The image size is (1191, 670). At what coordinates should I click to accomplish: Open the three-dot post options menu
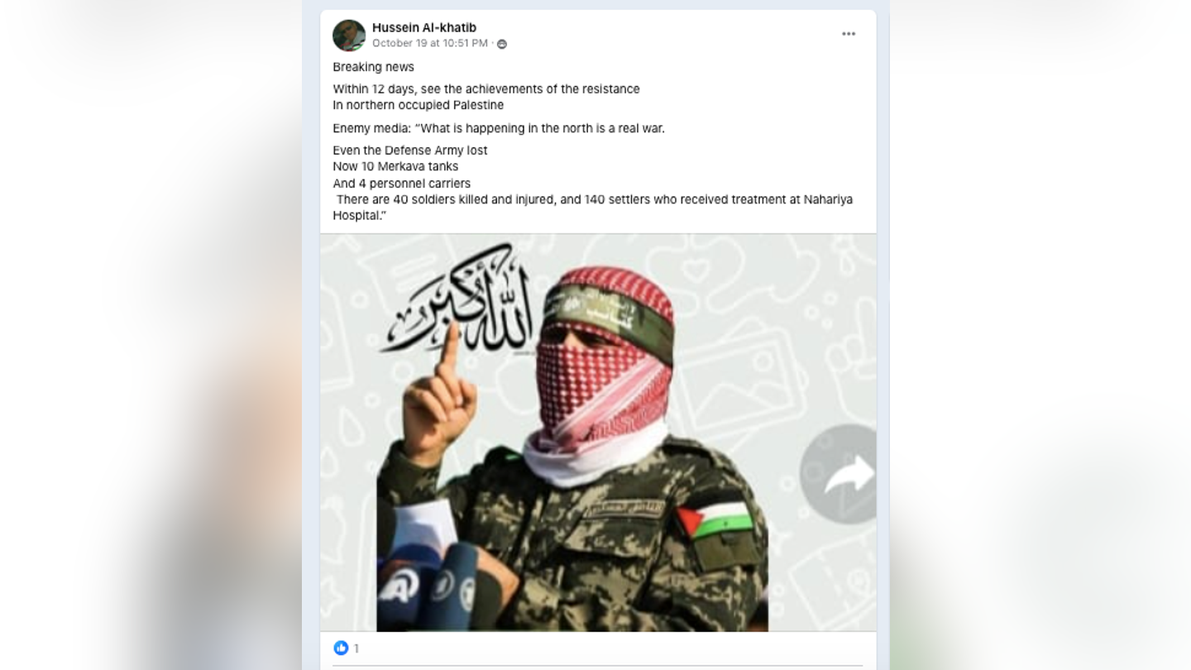(849, 34)
